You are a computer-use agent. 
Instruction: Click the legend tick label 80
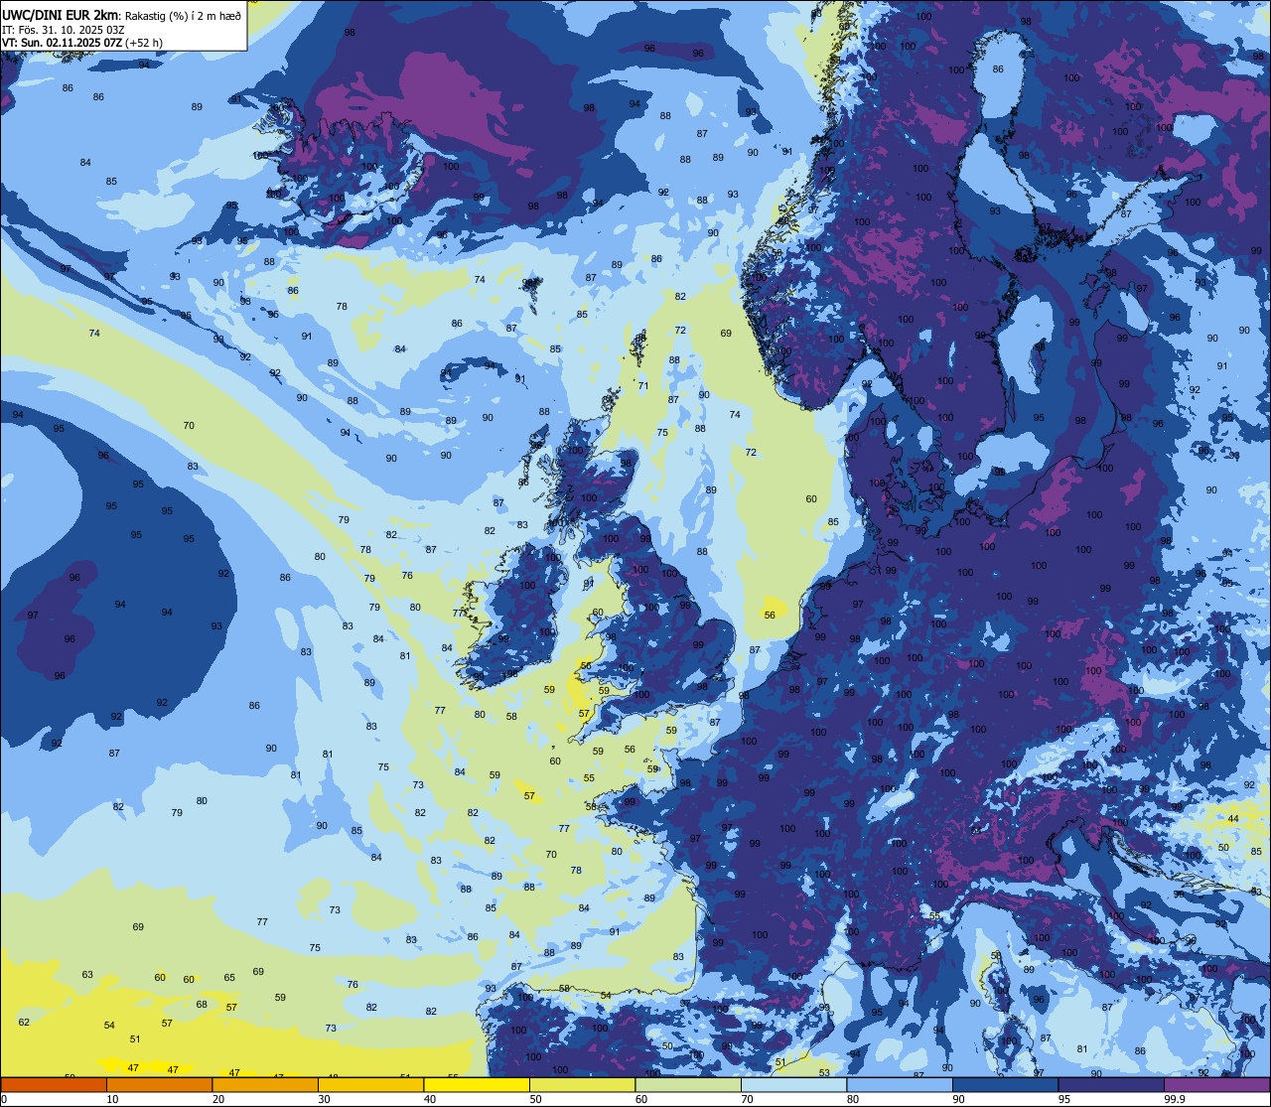pyautogui.click(x=853, y=1099)
